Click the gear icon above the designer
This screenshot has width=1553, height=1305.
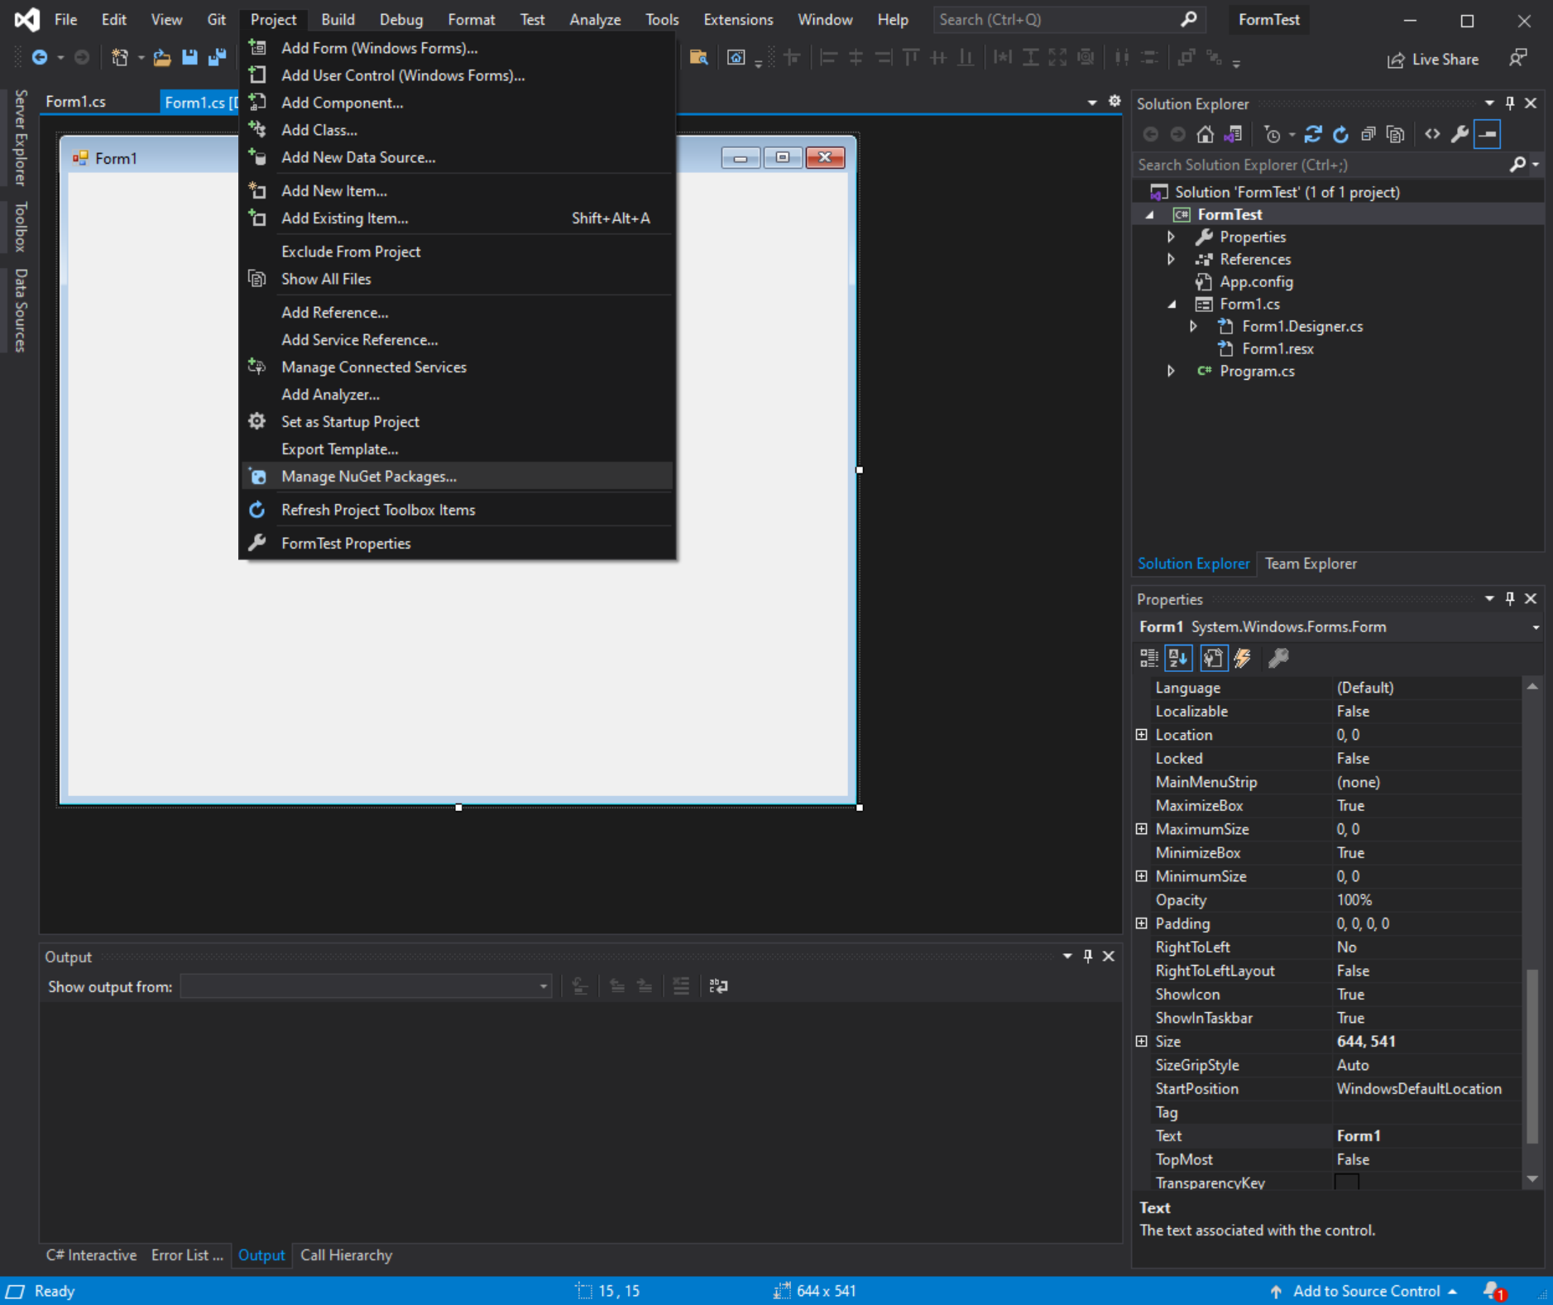[1114, 101]
